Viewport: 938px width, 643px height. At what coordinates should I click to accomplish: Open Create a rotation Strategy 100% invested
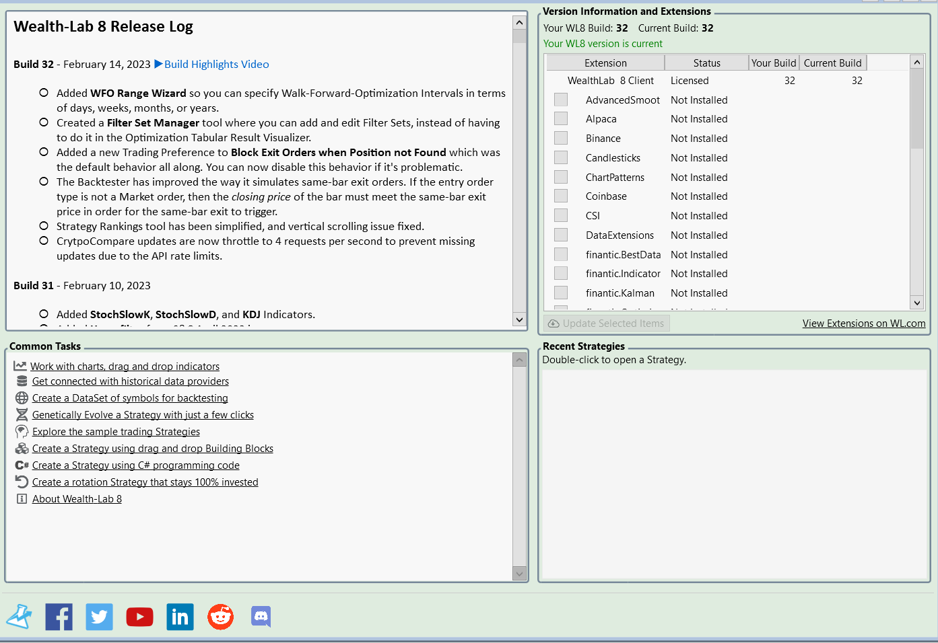click(x=145, y=482)
